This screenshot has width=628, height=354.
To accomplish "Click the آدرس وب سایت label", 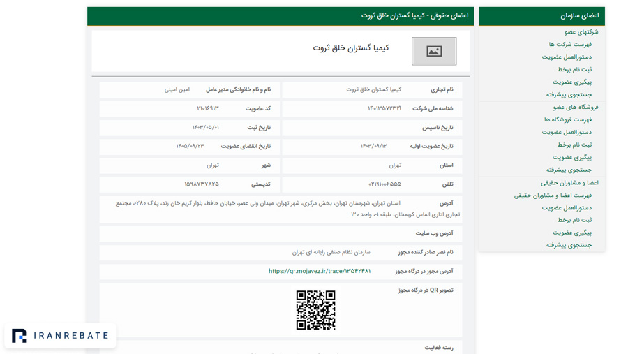I will coord(434,233).
